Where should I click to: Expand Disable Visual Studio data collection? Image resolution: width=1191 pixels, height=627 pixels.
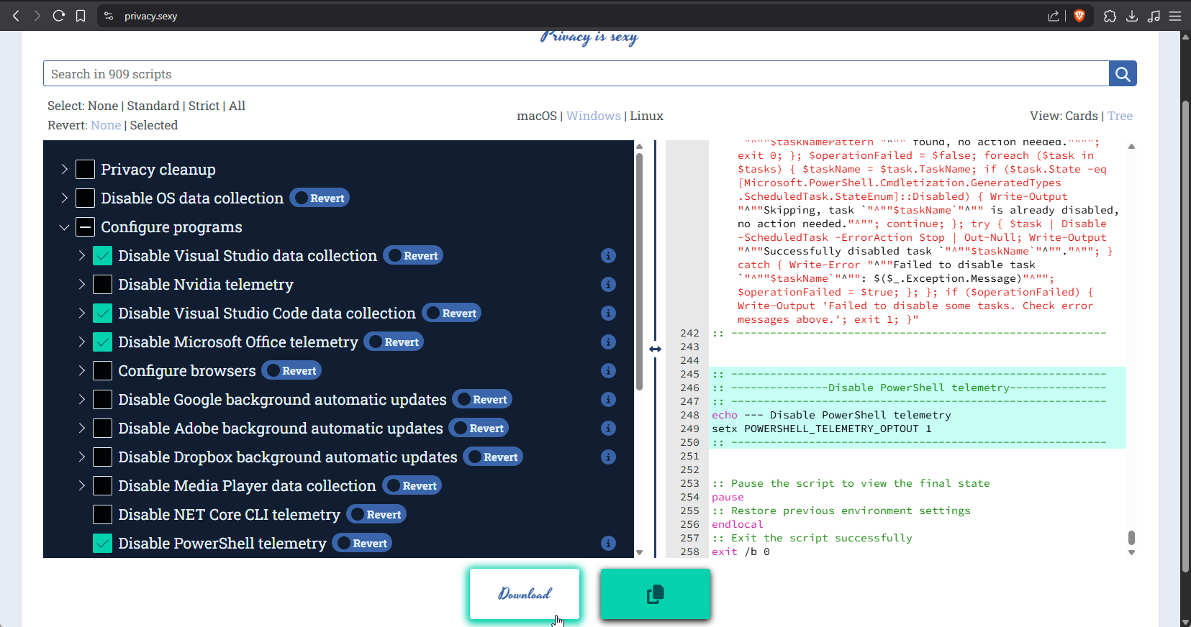click(81, 256)
